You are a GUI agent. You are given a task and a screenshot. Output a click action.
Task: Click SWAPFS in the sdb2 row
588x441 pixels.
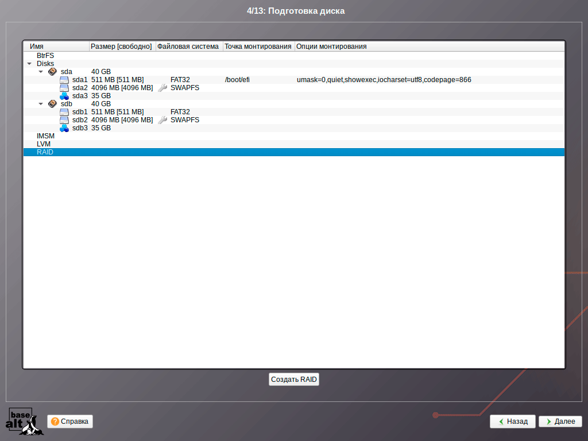185,120
